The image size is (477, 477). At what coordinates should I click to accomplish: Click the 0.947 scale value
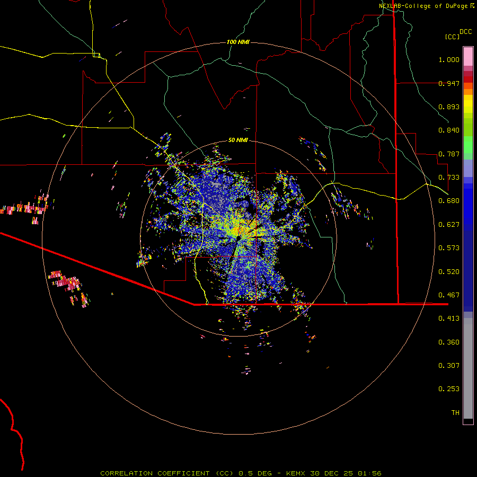point(449,83)
